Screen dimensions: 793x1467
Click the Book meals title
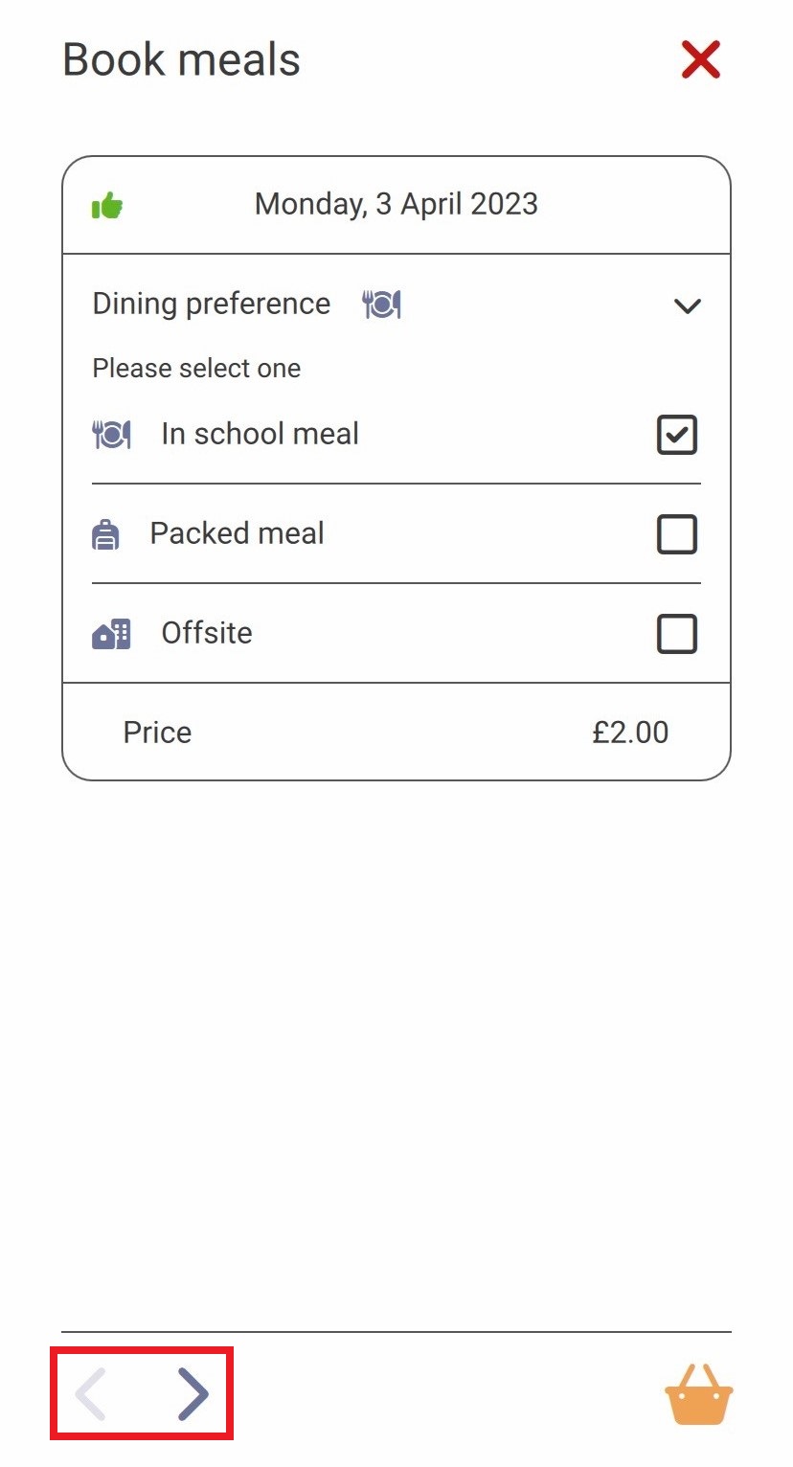click(x=182, y=60)
